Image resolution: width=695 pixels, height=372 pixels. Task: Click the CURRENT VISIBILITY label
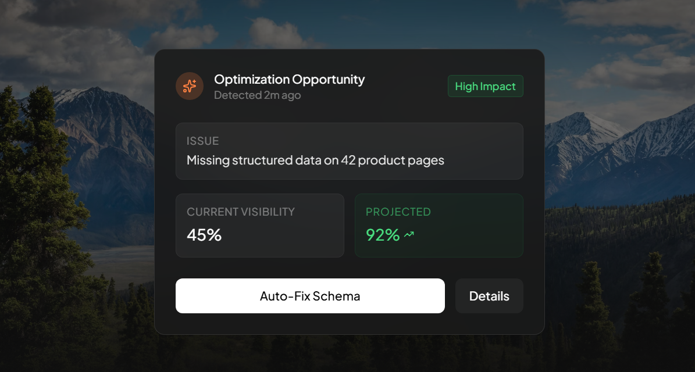241,212
